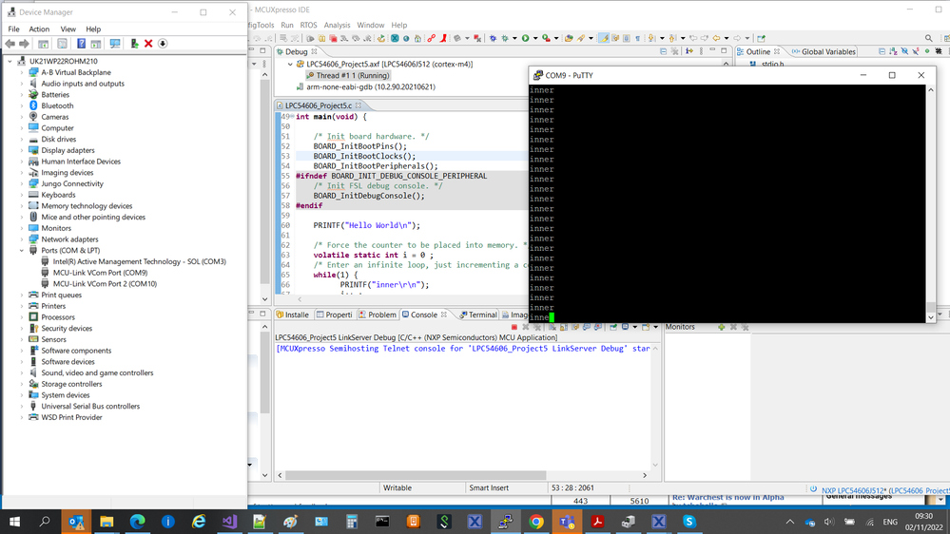Viewport: 950px width, 534px height.
Task: Expand Sound, video and game controllers
Action: [x=22, y=373]
